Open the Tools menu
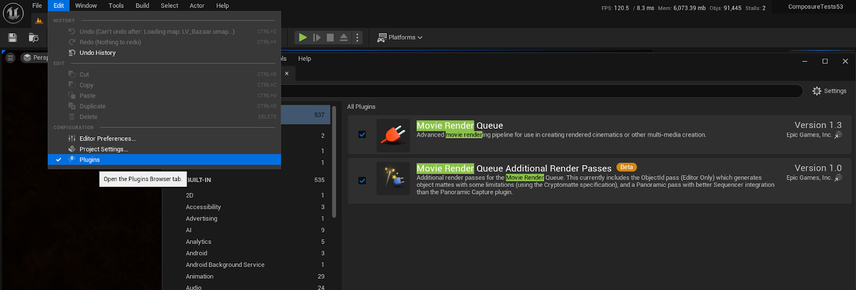 [x=116, y=6]
